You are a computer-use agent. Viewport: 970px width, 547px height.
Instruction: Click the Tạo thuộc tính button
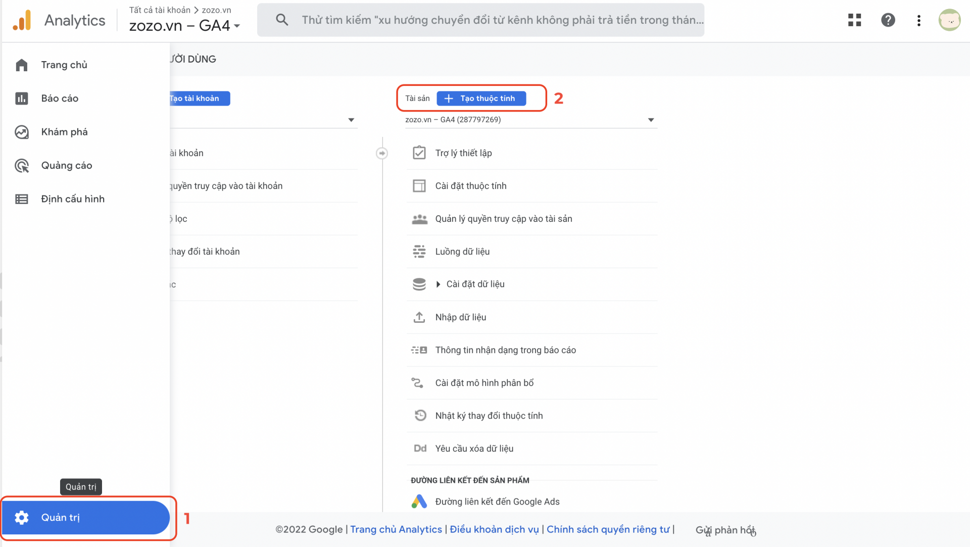click(481, 98)
